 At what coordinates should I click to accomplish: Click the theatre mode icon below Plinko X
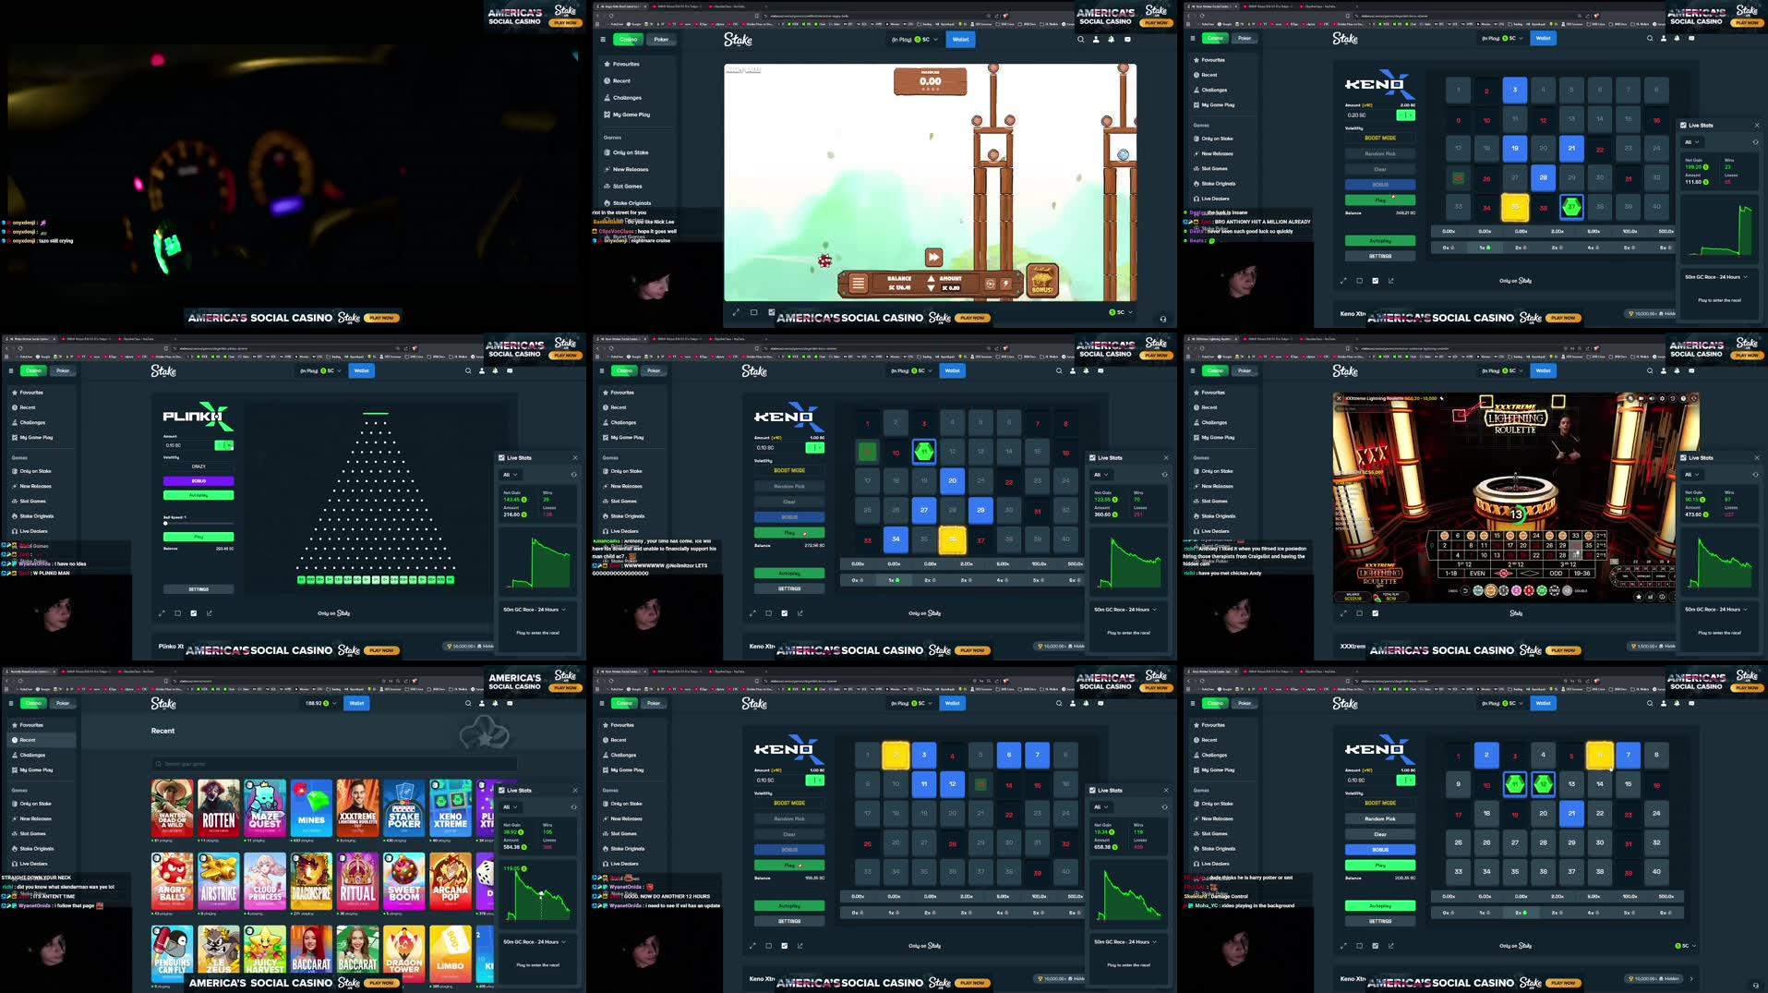click(176, 612)
